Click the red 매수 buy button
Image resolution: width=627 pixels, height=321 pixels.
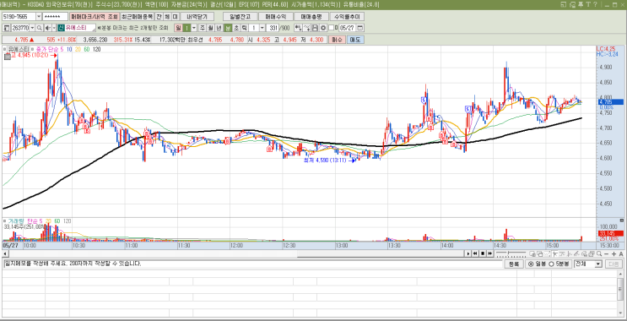point(337,40)
